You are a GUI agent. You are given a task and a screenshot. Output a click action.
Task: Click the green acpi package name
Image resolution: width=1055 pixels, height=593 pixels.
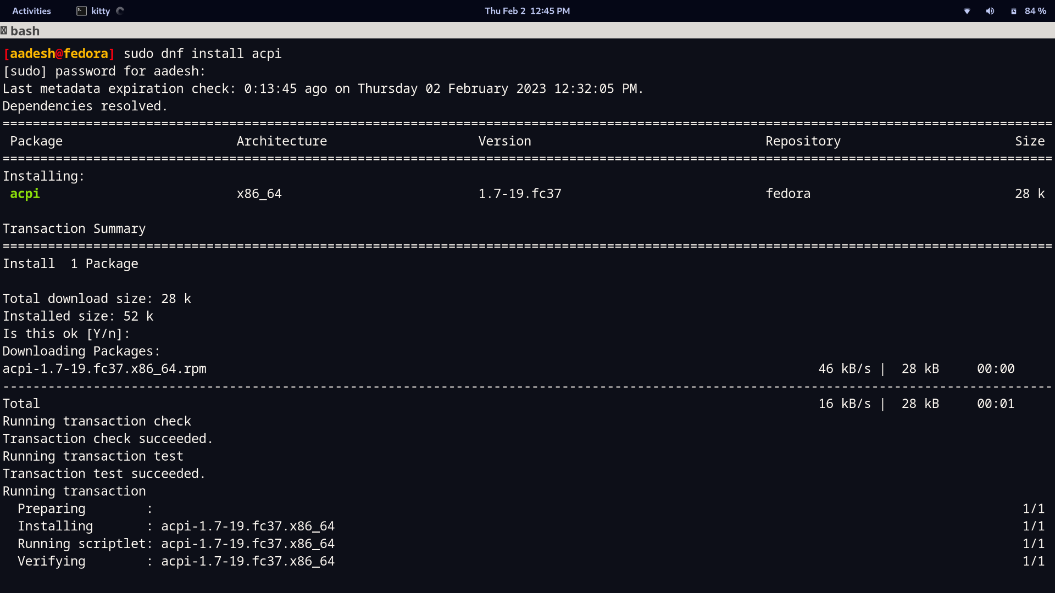(24, 193)
